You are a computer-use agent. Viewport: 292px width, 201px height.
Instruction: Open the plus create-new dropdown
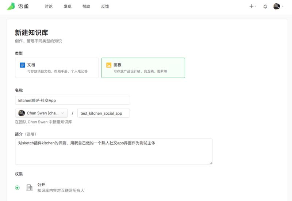[x=253, y=6]
